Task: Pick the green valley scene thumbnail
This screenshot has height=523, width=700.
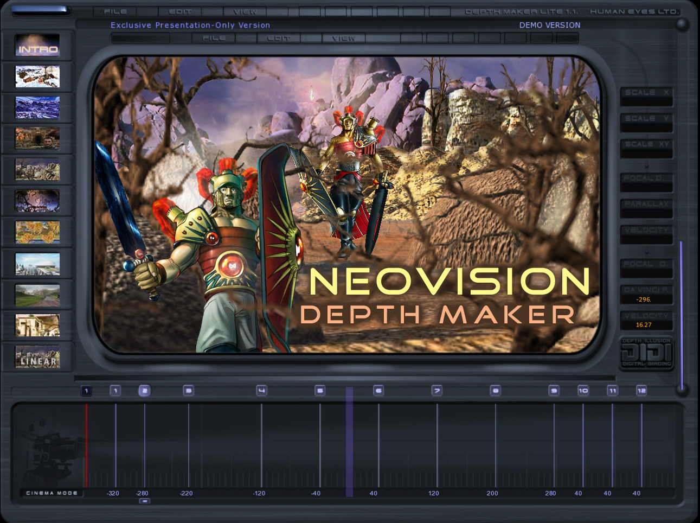Action: (37, 295)
